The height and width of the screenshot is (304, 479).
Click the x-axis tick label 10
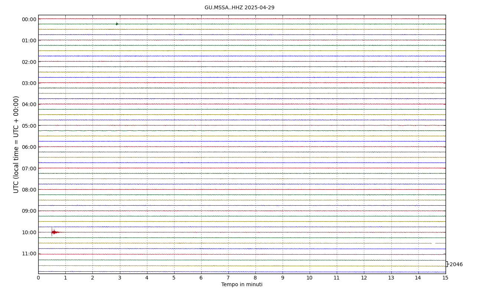click(309, 278)
